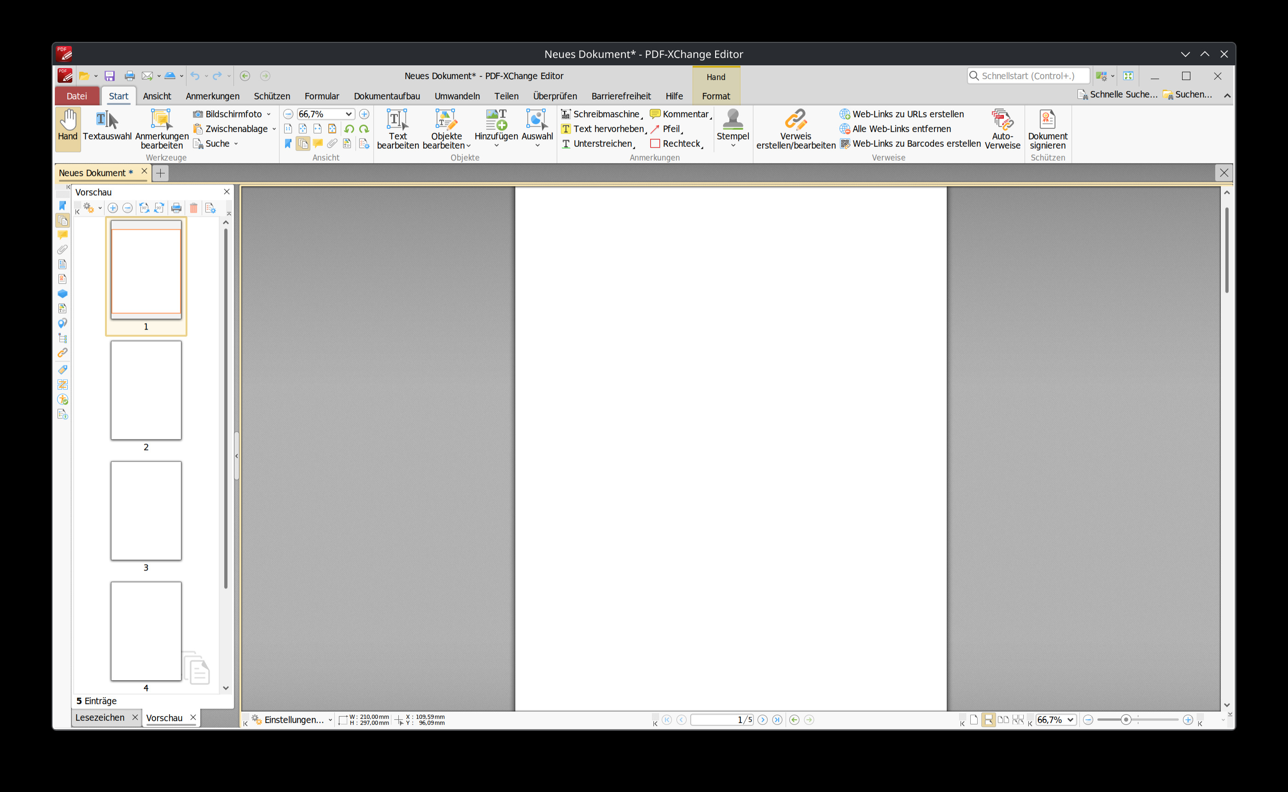Delete pages with the Vorschau trash icon
1288x792 pixels.
click(193, 208)
